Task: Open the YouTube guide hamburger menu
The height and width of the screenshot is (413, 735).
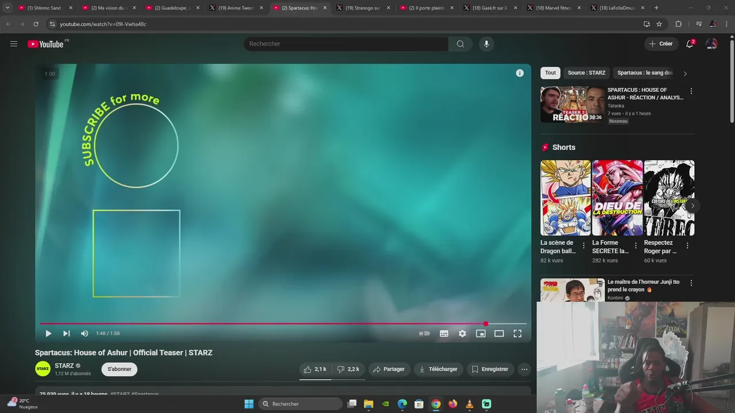Action: [x=14, y=44]
